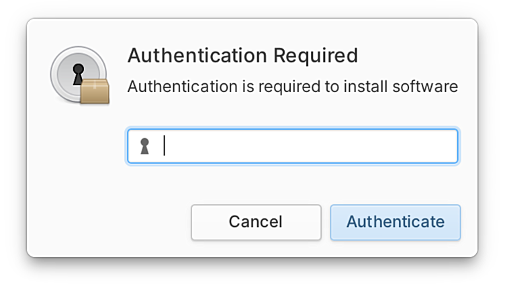Confirm installation with the blue Authenticate button

tap(396, 222)
